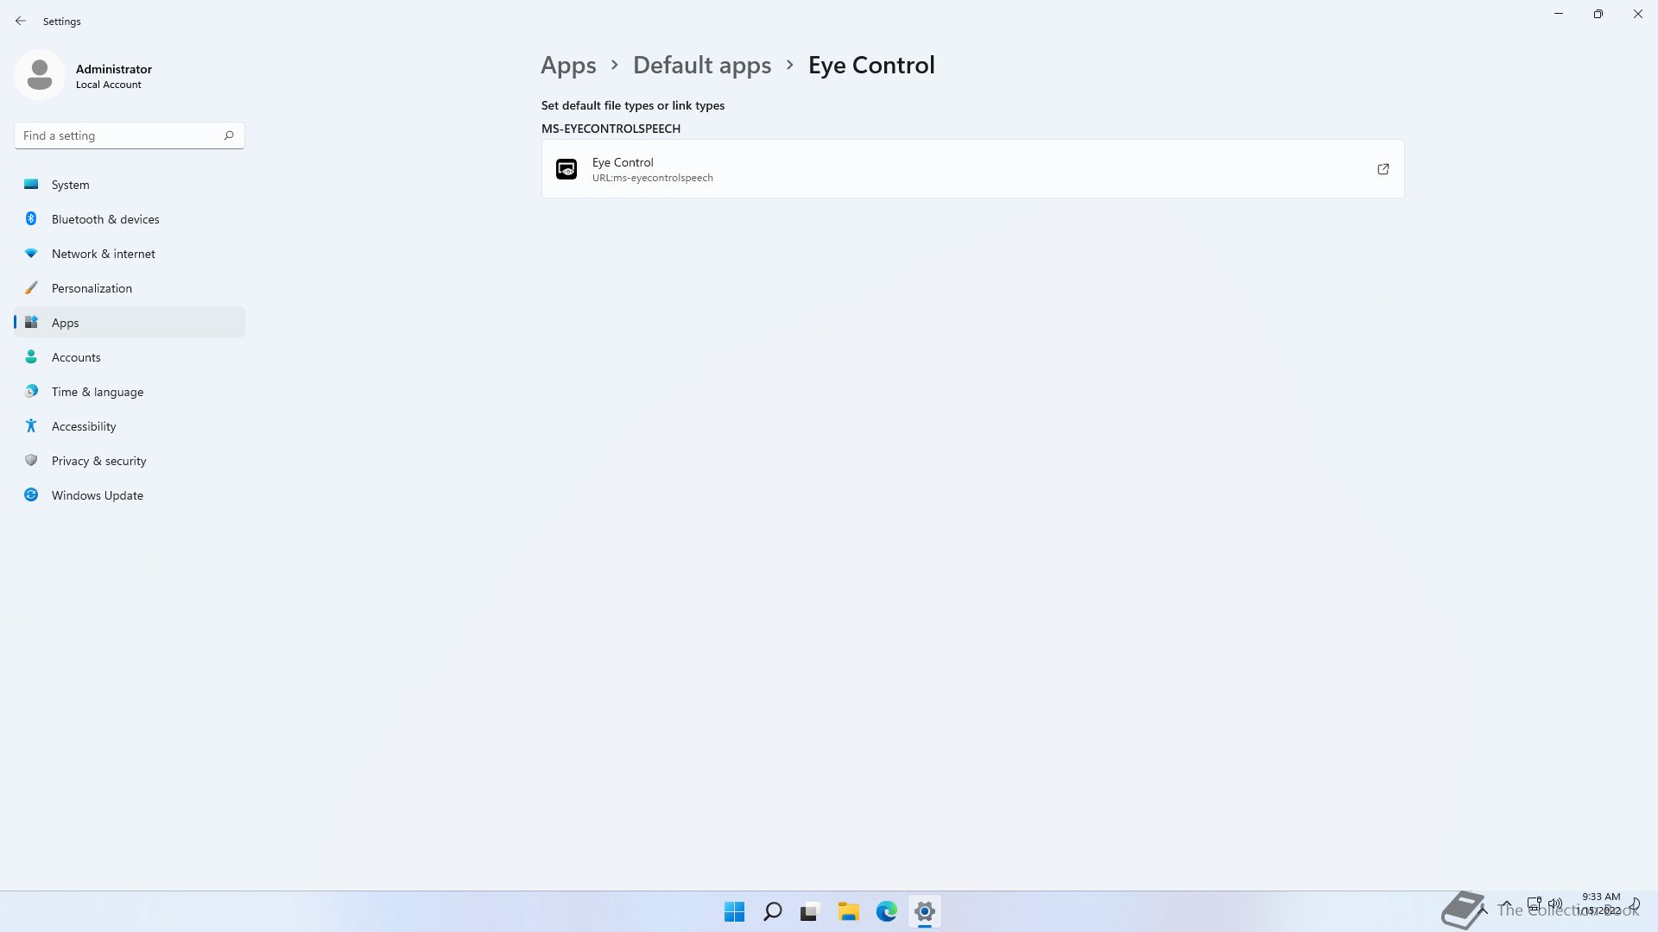Navigate to Apps in the breadcrumb
The width and height of the screenshot is (1658, 932).
coord(568,66)
